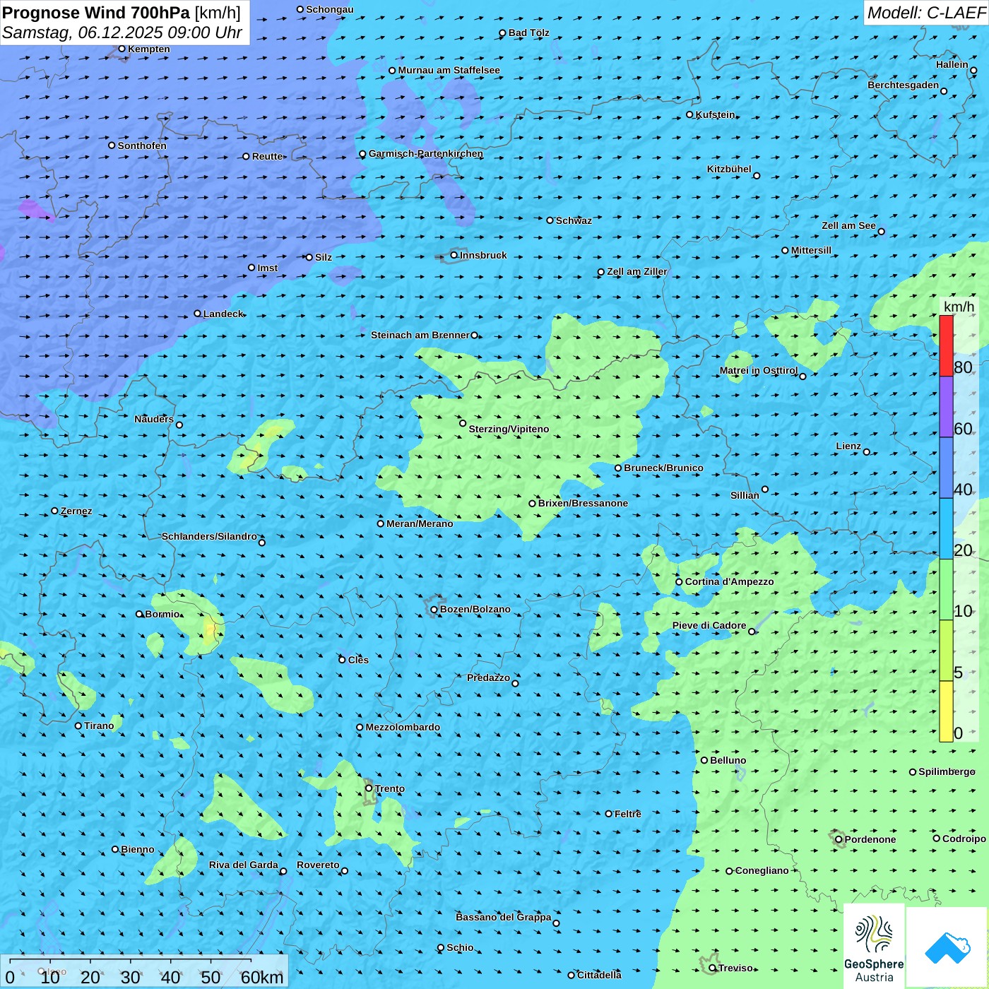
Task: Click the light green 10–20 km/h legend swatch
Action: point(946,589)
